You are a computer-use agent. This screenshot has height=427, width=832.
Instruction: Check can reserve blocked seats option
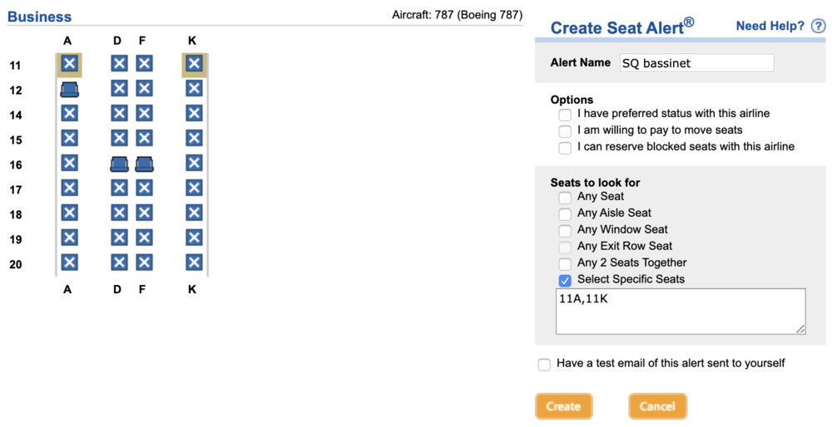coord(565,148)
